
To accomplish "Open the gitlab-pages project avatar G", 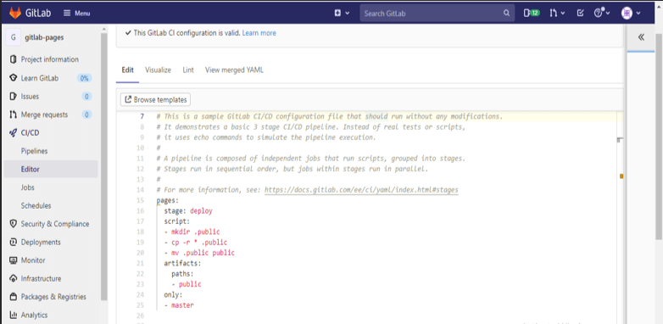I will pos(13,37).
